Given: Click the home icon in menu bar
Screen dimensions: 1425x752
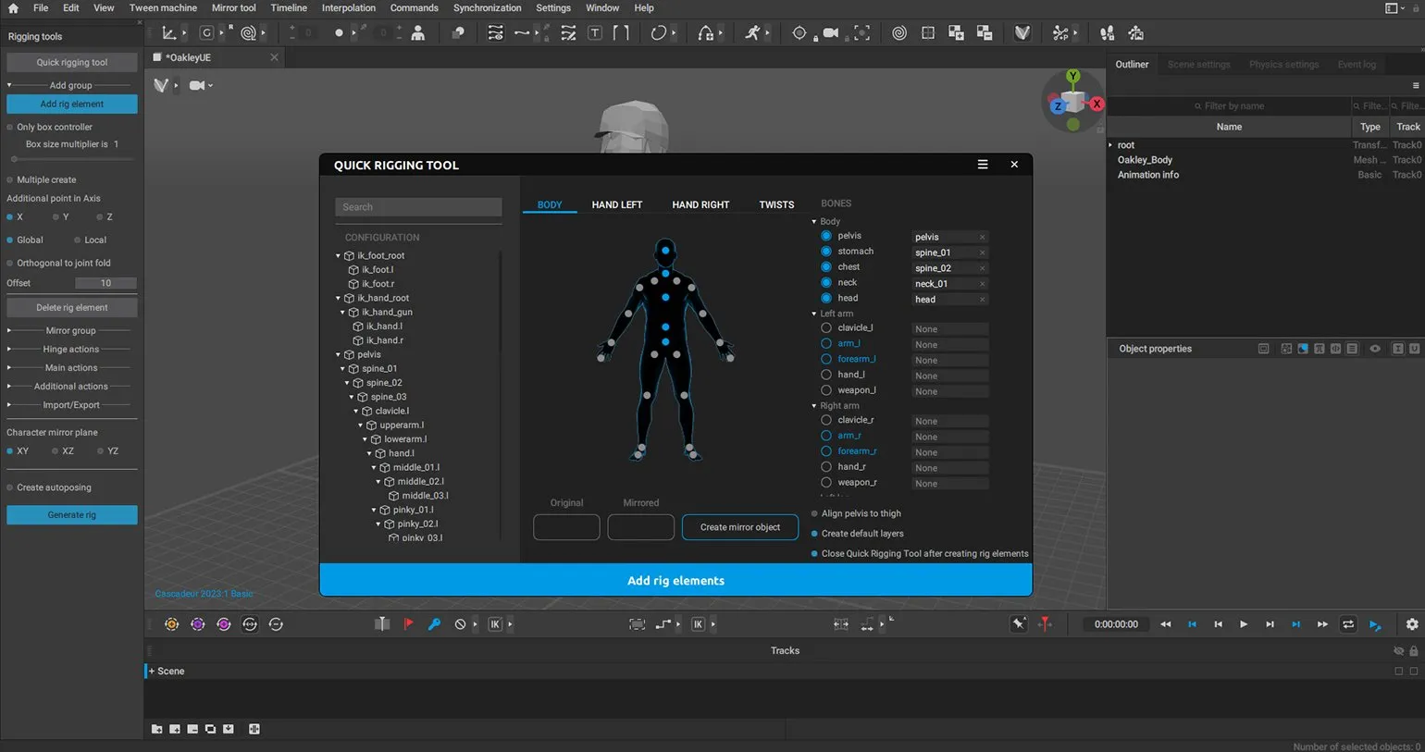Looking at the screenshot, I should click(13, 8).
